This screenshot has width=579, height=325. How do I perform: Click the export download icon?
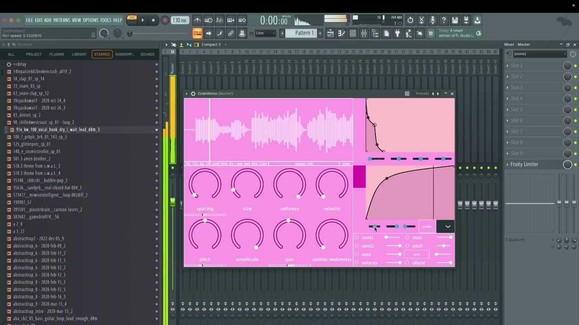pyautogui.click(x=477, y=20)
